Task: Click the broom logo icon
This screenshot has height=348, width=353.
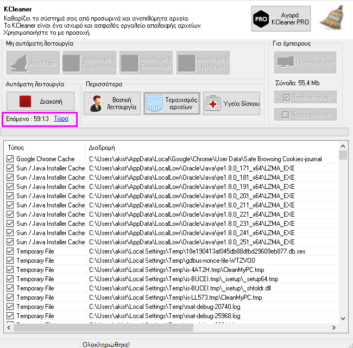Action: [x=332, y=18]
